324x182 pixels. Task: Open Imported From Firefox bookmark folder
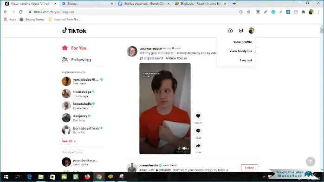(x=64, y=19)
